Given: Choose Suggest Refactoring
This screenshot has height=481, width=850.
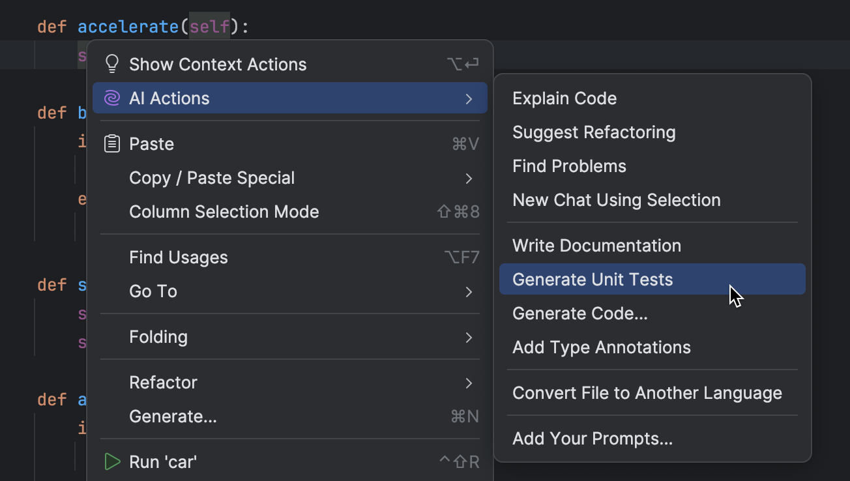Looking at the screenshot, I should [x=594, y=132].
